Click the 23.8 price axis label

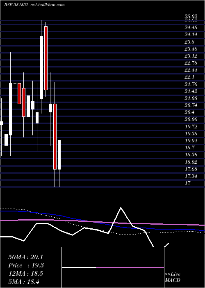click(x=189, y=42)
